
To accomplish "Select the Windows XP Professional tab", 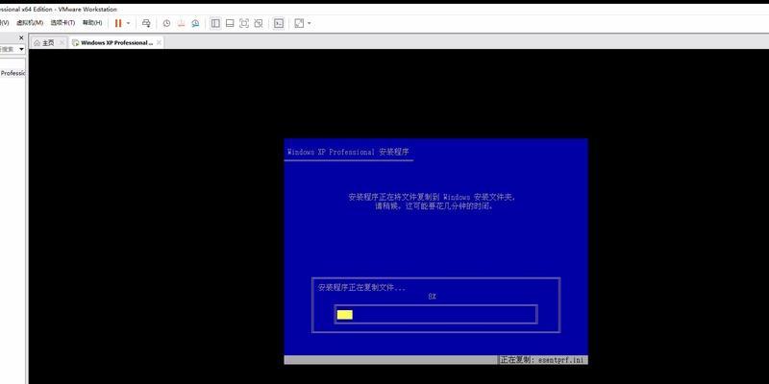I will (116, 42).
